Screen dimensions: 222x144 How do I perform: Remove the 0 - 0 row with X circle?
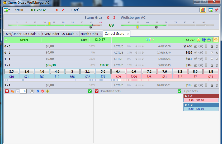click(x=217, y=46)
